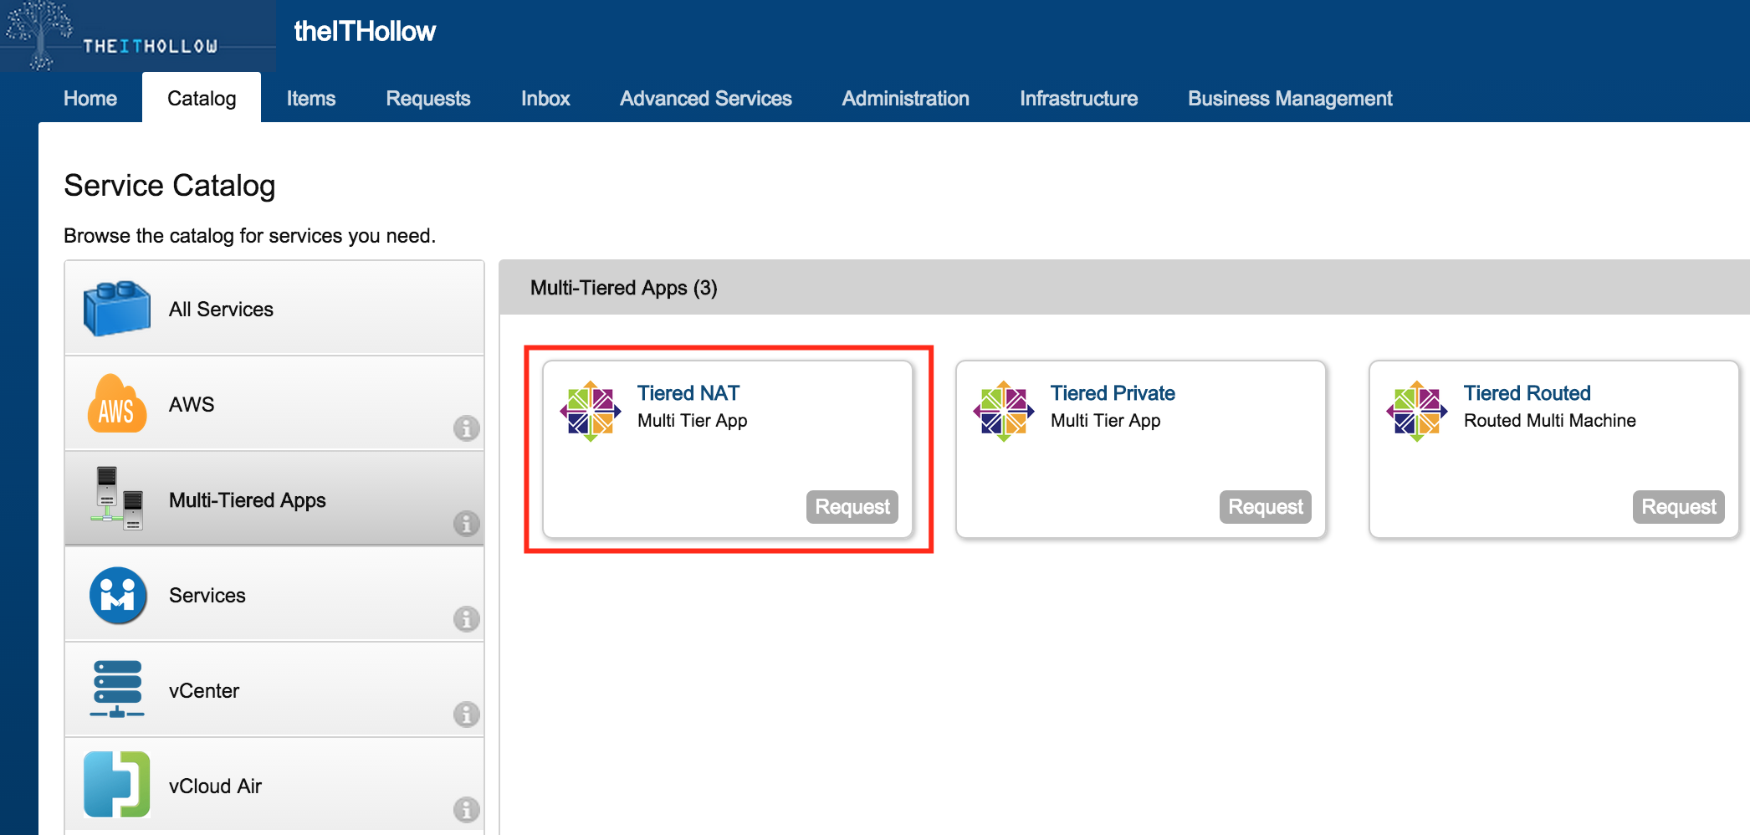The width and height of the screenshot is (1750, 835).
Task: Show info for Multi-Tiered Apps category
Action: point(466,524)
